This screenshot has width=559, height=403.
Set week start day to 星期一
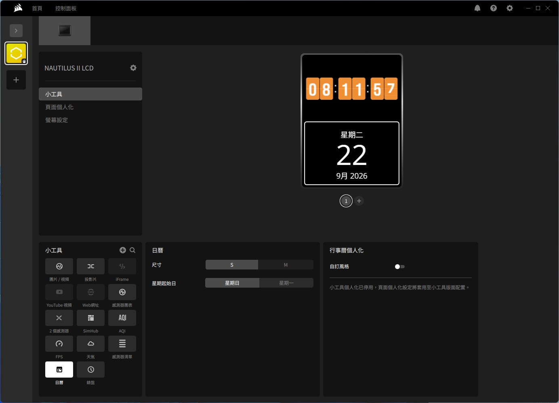pyautogui.click(x=286, y=283)
